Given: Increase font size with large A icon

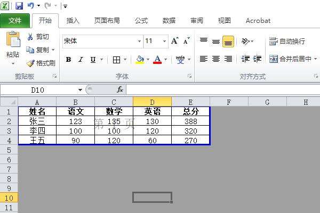Looking at the screenshot, I should coord(175,41).
